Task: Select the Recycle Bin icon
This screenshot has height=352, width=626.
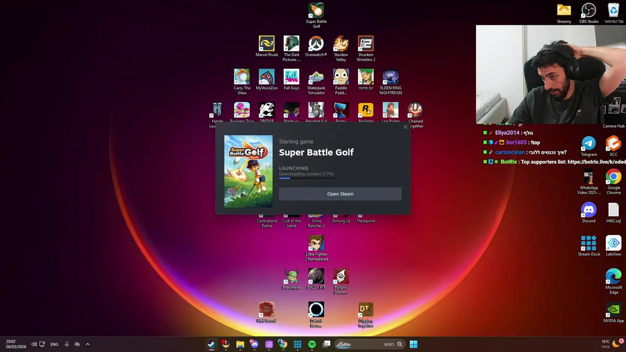Action: [613, 13]
